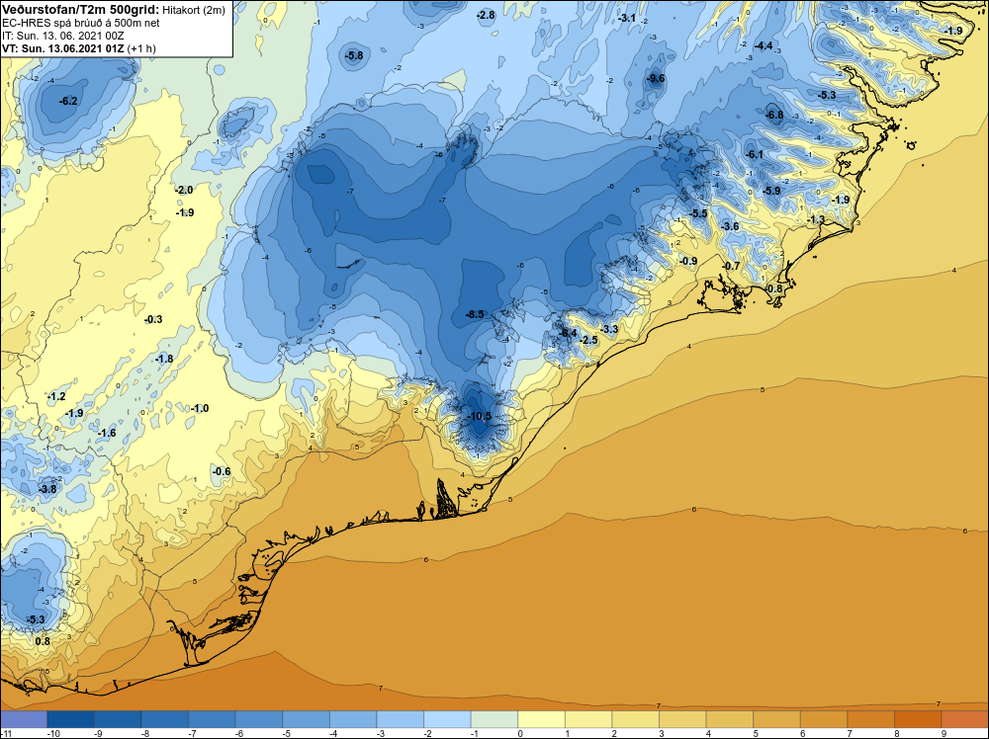Viewport: 989px width, 739px height.
Task: Click the legend swatch between -9 and -8
Action: (118, 719)
